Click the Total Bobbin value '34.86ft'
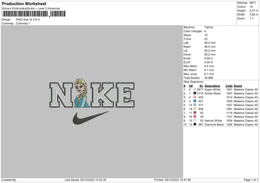This screenshot has width=260, height=183. pos(208,78)
